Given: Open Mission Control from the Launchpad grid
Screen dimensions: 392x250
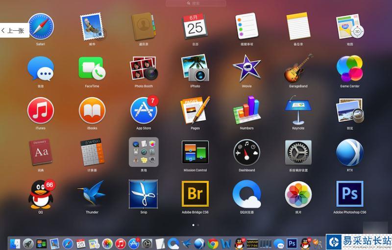Looking at the screenshot, I should click(195, 152).
